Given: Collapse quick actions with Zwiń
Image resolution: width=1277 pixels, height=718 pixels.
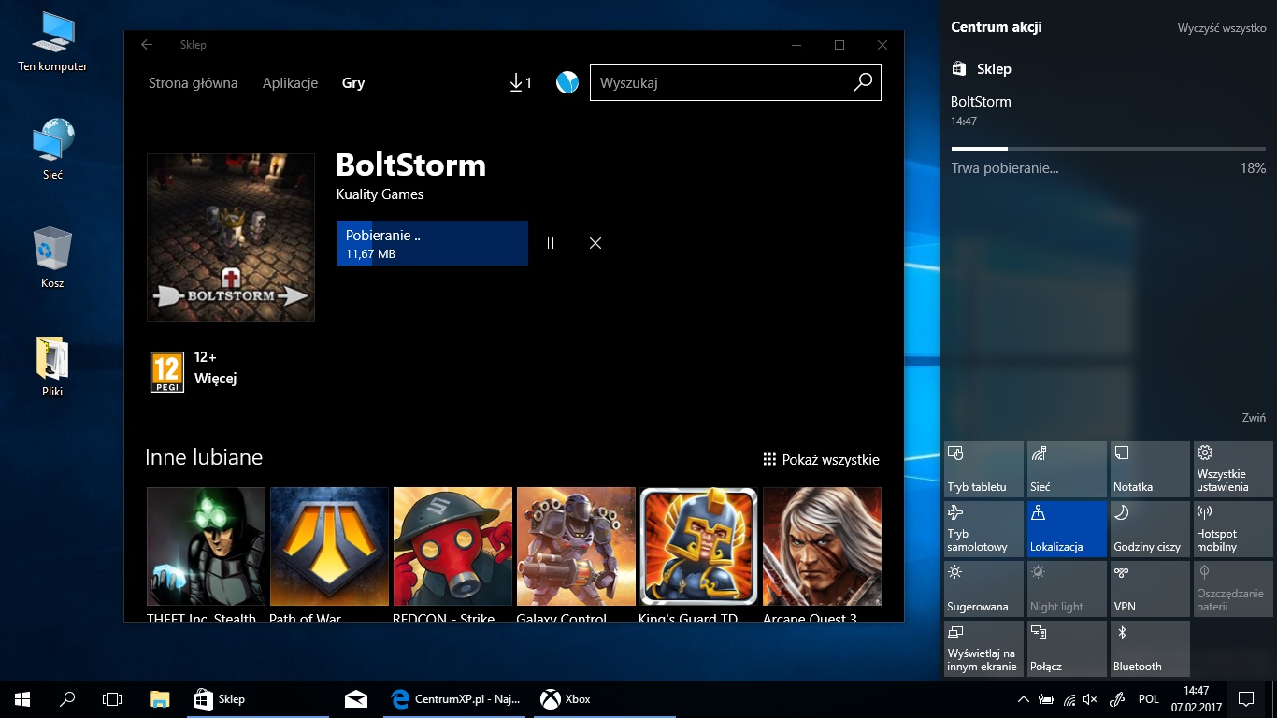Looking at the screenshot, I should (1254, 418).
